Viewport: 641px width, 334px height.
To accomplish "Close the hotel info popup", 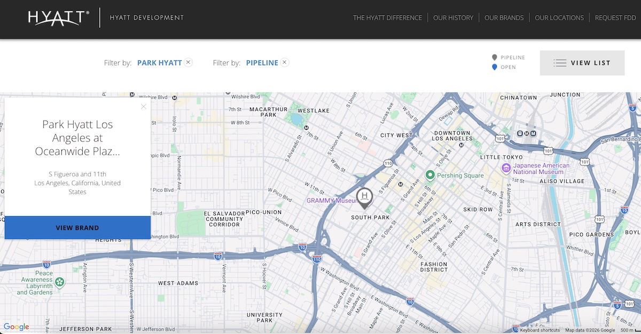I will (143, 107).
